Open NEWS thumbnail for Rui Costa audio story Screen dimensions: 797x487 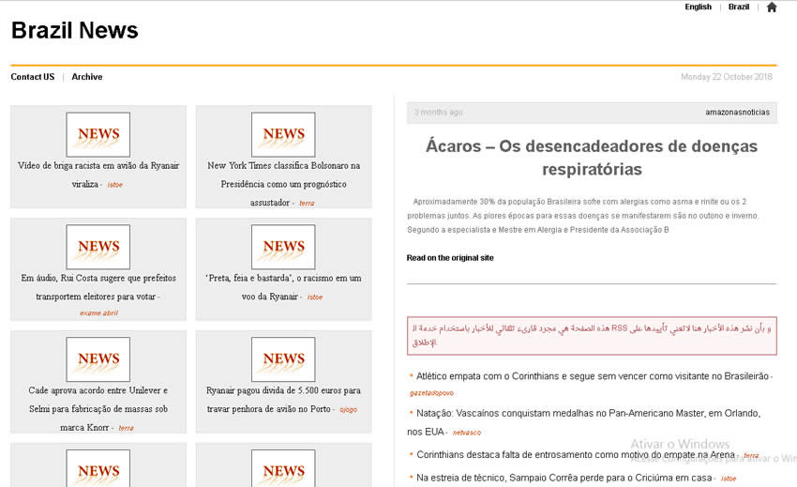click(x=98, y=247)
